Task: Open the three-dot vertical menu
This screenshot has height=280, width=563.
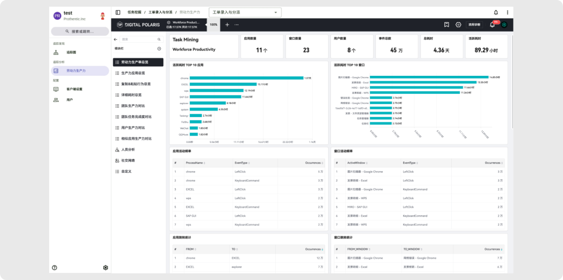Action: point(507,12)
